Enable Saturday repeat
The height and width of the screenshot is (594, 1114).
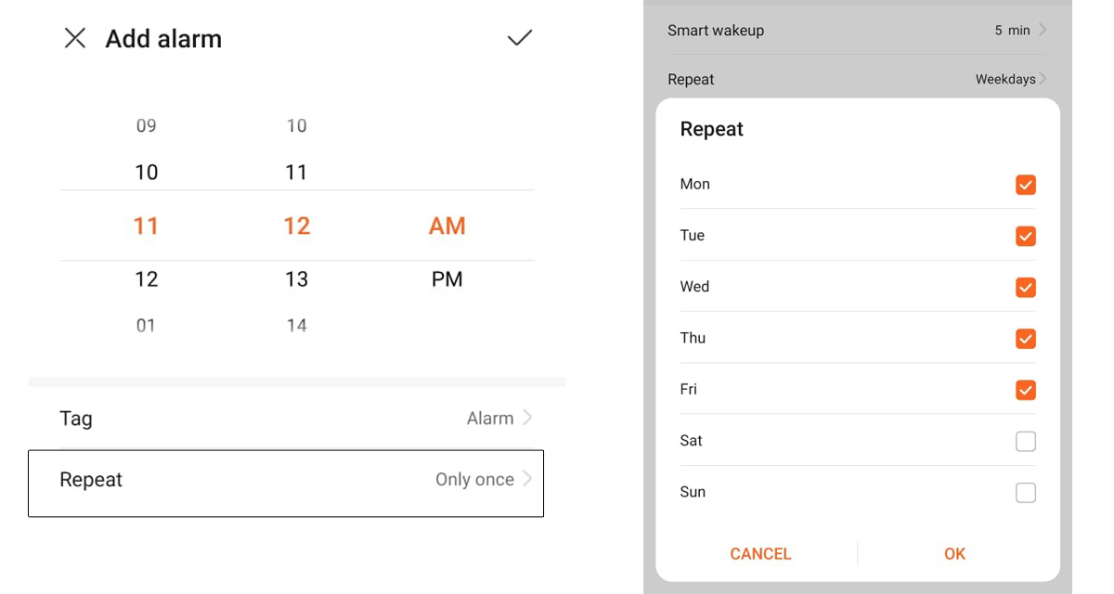(x=1025, y=441)
